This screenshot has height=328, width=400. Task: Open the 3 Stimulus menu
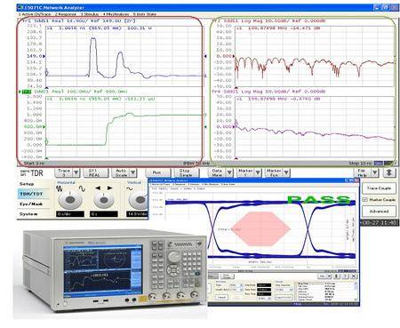tap(90, 14)
